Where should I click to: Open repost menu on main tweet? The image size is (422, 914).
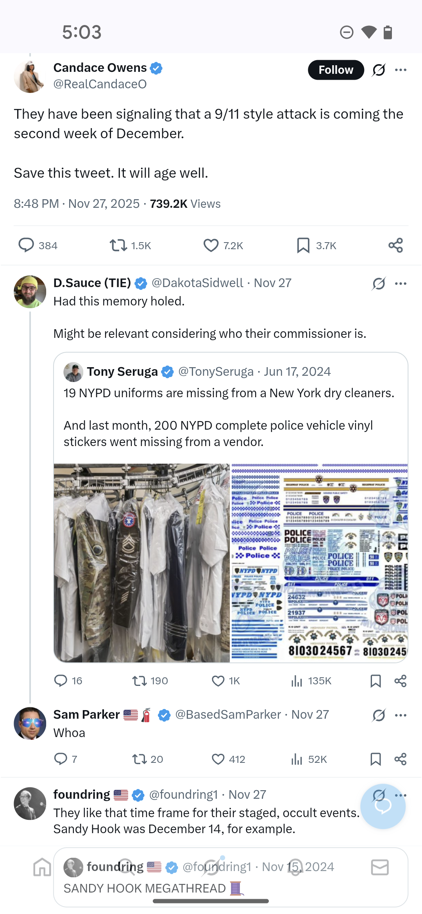[118, 245]
